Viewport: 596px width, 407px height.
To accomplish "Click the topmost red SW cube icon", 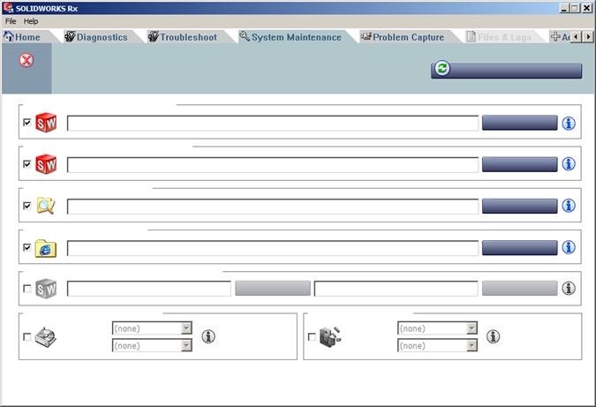I will point(46,123).
